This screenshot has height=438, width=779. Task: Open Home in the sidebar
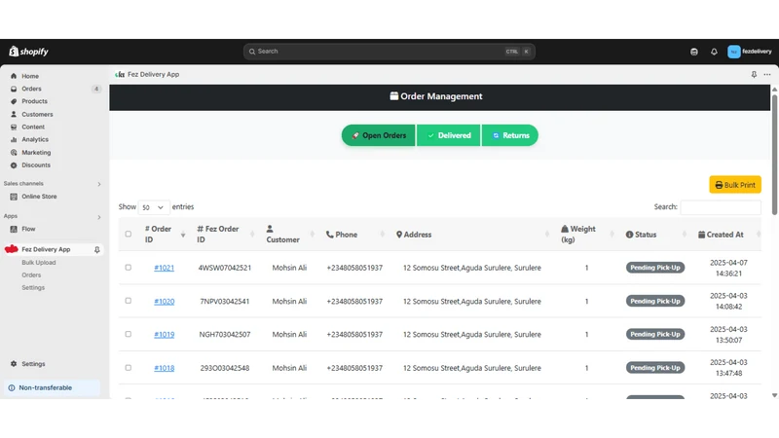tap(30, 76)
